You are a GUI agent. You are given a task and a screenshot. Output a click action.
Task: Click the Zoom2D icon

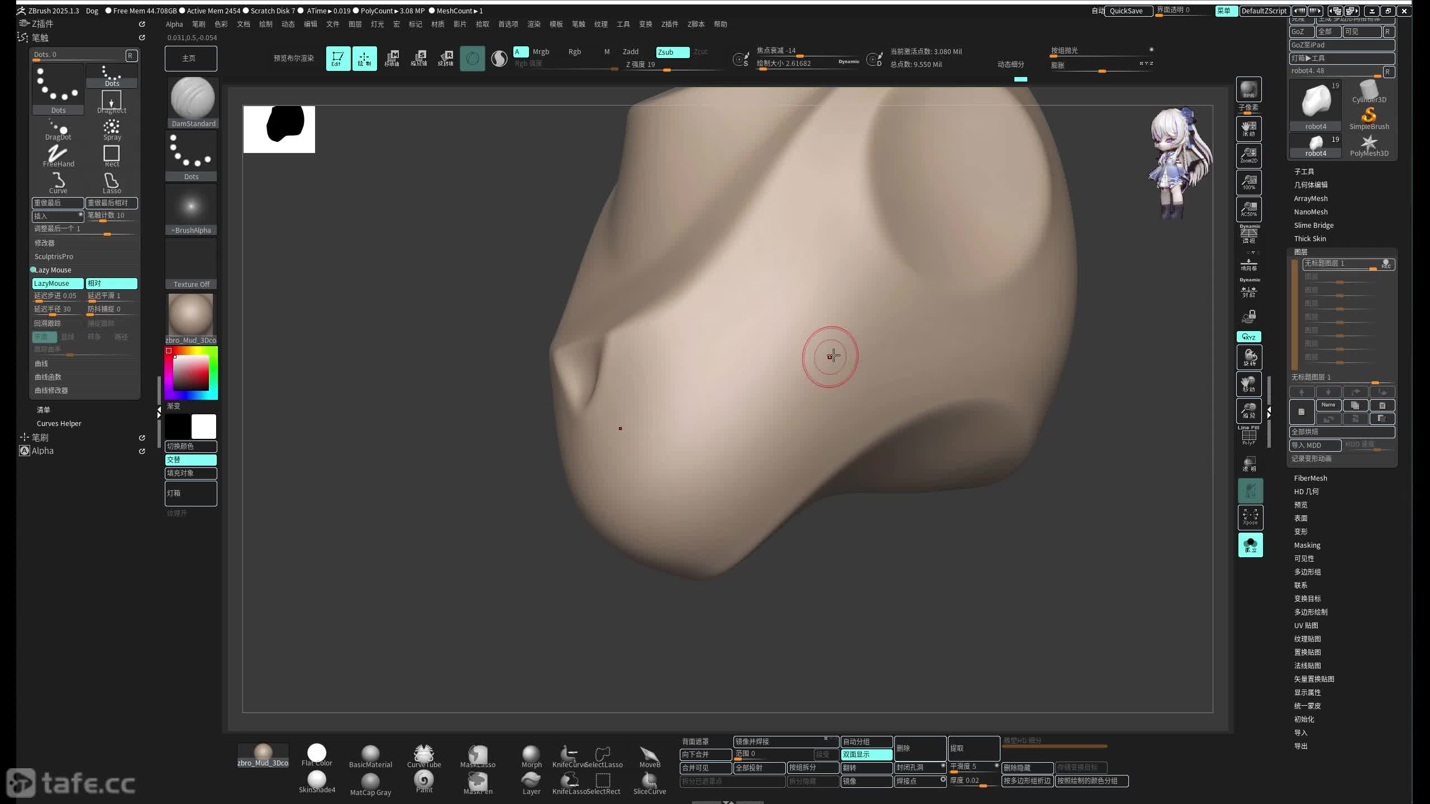(x=1248, y=155)
